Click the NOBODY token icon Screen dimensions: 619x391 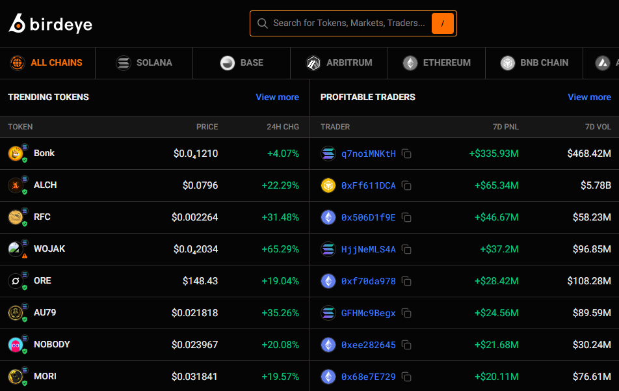[x=15, y=345]
